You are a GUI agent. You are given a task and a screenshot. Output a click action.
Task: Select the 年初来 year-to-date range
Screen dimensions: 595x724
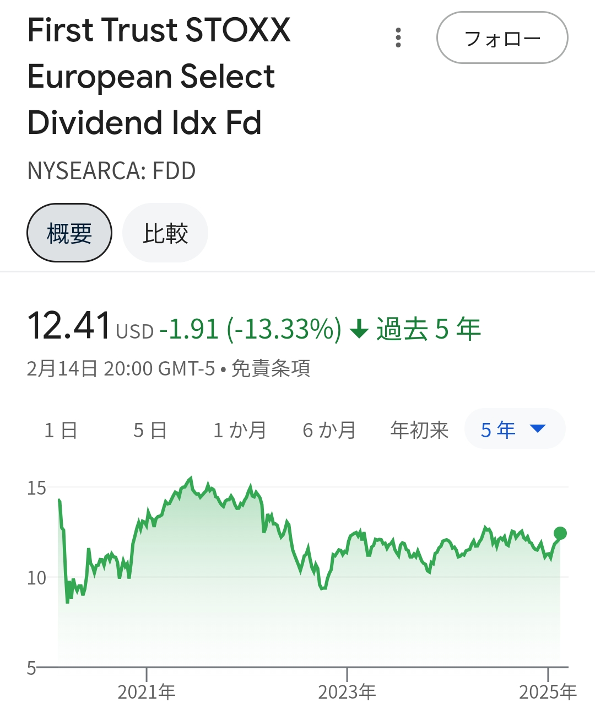coord(419,430)
